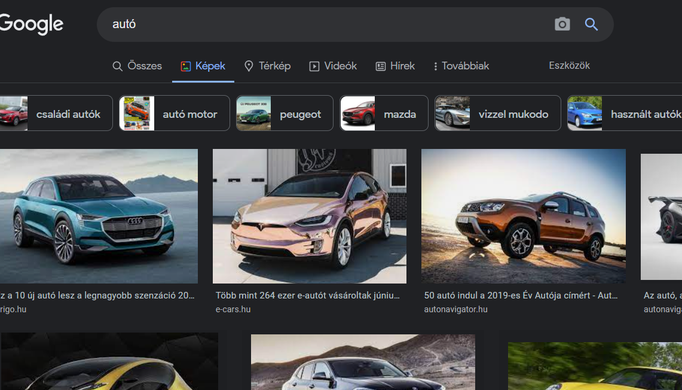Open 'Több mint 264 ezer e-autót vásároltak' link

[x=307, y=295]
